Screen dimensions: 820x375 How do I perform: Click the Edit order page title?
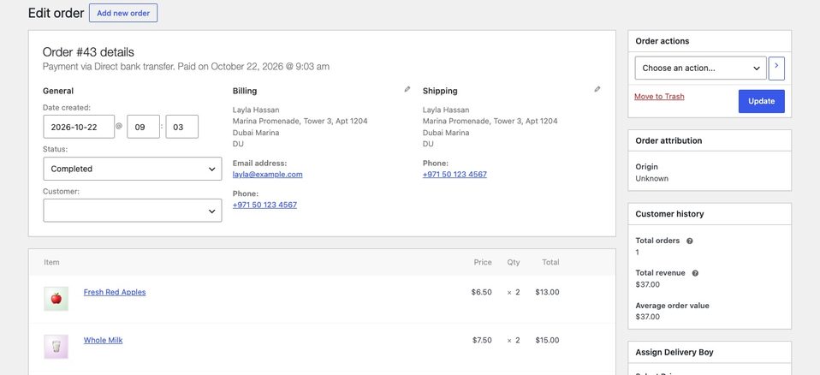point(56,13)
